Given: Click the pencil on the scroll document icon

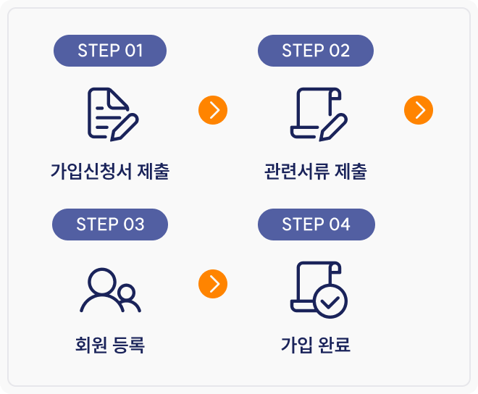Looking at the screenshot, I should coord(333,125).
